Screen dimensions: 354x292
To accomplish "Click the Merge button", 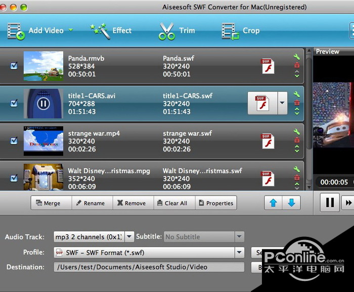I will (x=51, y=203).
